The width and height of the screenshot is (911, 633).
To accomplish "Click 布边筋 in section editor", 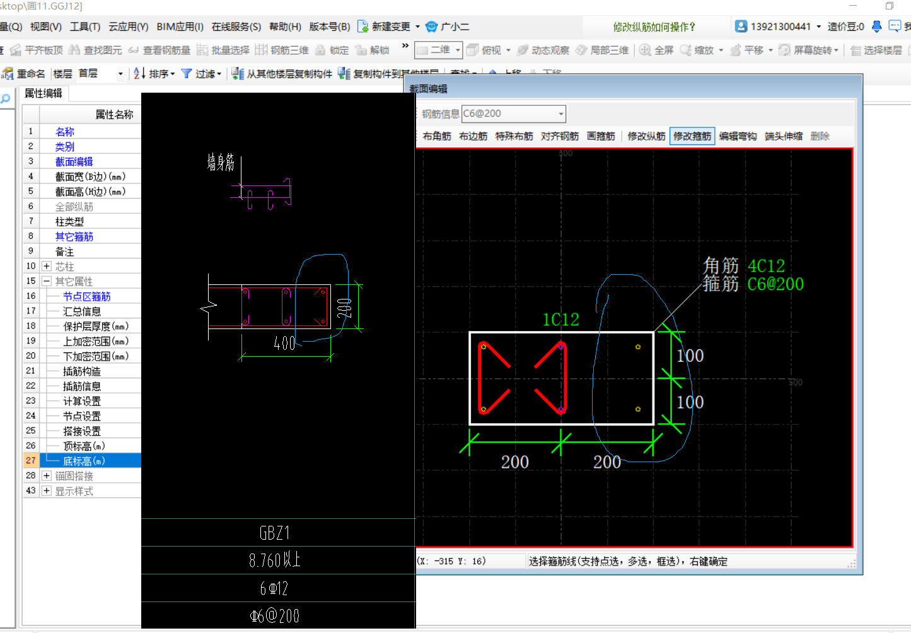I will (x=473, y=136).
